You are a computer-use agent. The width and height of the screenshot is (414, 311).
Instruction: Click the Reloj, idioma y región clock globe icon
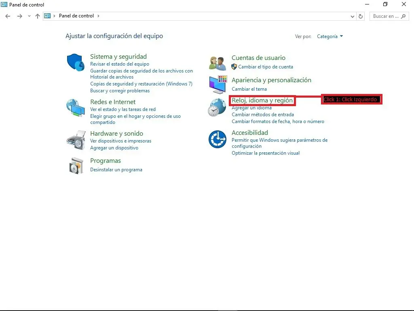[x=217, y=107]
